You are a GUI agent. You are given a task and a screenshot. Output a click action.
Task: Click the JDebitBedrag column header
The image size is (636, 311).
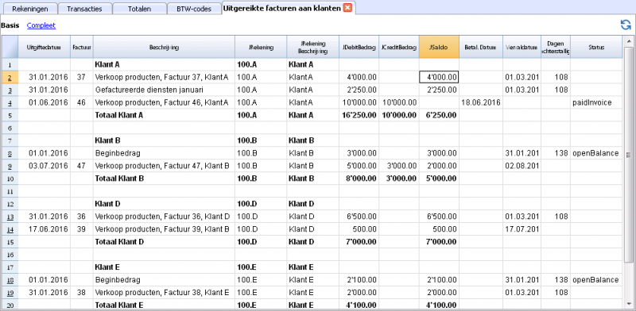tap(359, 47)
